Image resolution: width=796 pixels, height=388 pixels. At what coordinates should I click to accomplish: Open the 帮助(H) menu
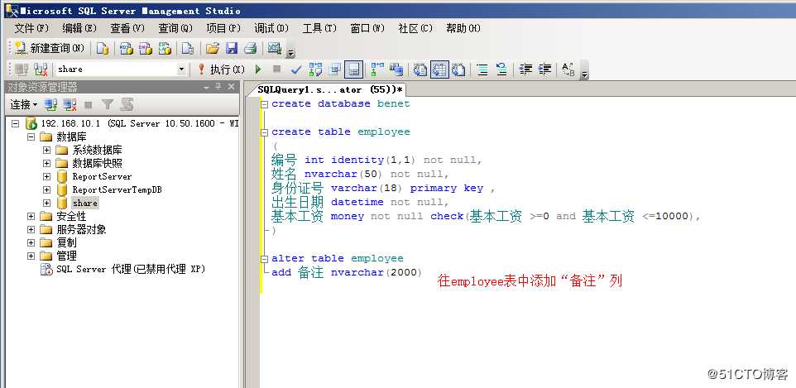coord(463,28)
